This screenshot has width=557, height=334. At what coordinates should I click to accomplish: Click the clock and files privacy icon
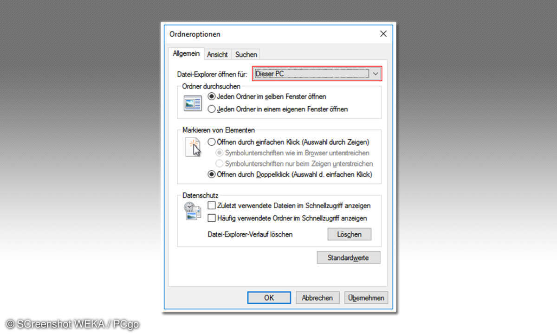193,211
